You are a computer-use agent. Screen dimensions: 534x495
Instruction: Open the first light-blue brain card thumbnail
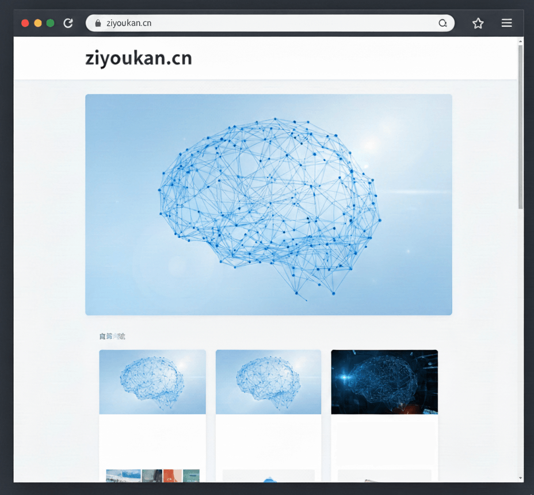pos(152,382)
